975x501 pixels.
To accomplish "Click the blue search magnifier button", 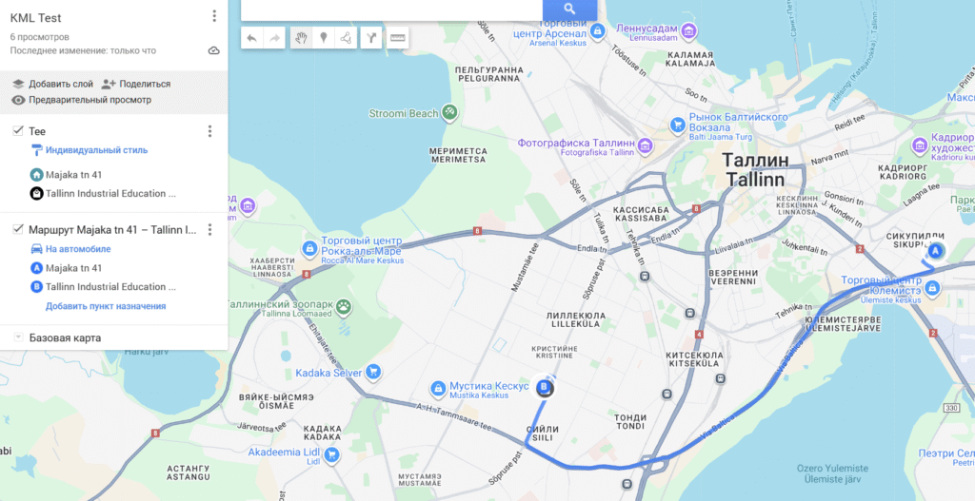I will click(569, 9).
